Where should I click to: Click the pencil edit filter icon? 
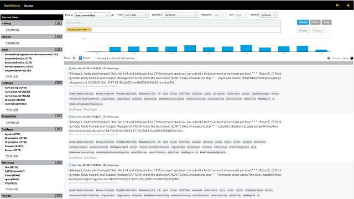pos(112,15)
